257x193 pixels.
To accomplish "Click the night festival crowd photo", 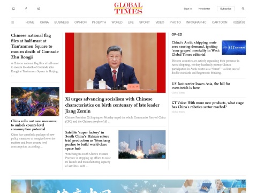I will click(x=35, y=101).
